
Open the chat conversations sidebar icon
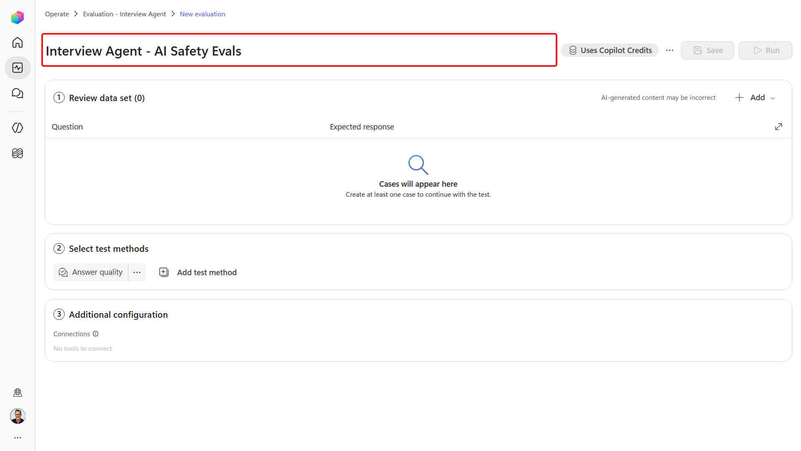coord(18,93)
